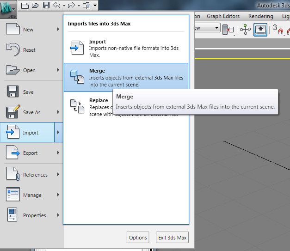Click the Properties sliders icon
The height and width of the screenshot is (251, 290).
pyautogui.click(x=12, y=214)
